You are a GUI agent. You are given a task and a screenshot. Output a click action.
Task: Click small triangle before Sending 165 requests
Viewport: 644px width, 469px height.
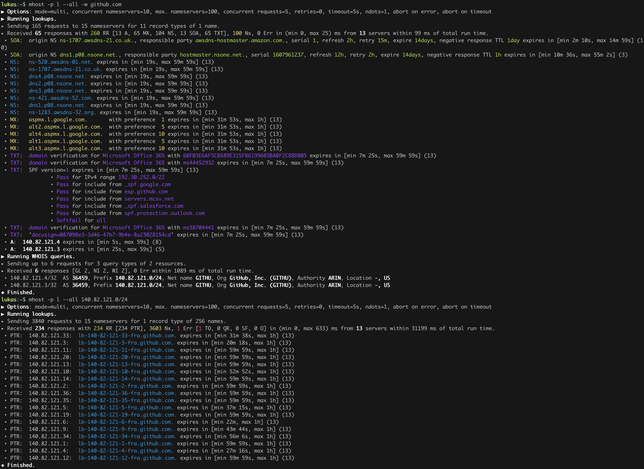[3, 26]
